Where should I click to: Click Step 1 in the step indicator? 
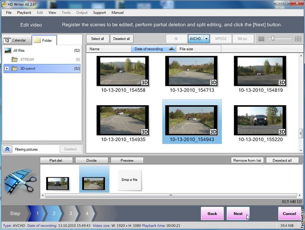pos(37,214)
